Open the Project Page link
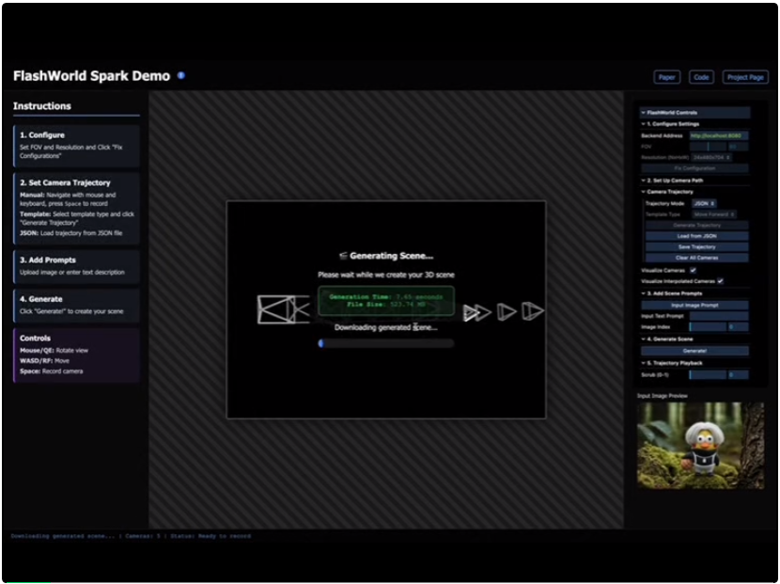This screenshot has width=780, height=584. (744, 77)
